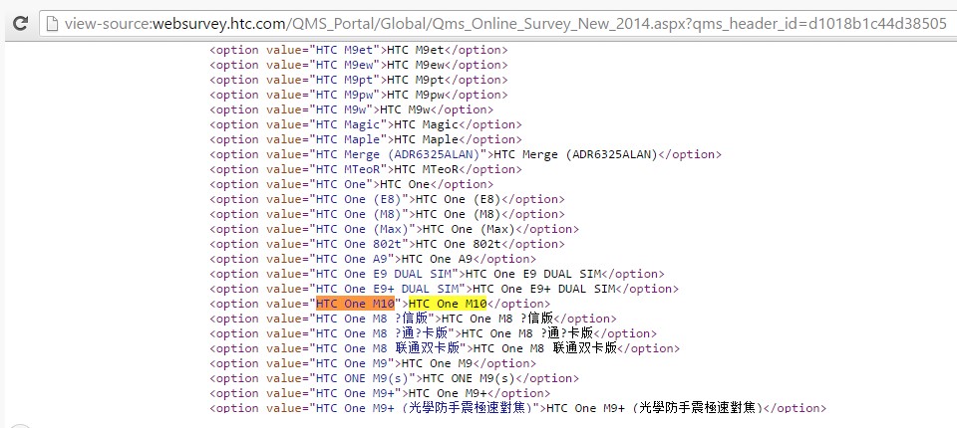Click the orange highlighted HTC One M10 value
Screen dimensions: 957x428
[x=357, y=304]
